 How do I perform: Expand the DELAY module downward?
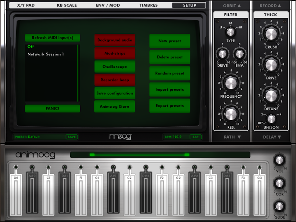(x=272, y=137)
